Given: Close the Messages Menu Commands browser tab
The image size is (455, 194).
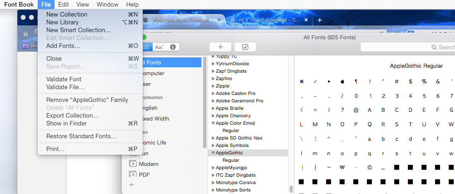Looking at the screenshot, I should [x=219, y=20].
